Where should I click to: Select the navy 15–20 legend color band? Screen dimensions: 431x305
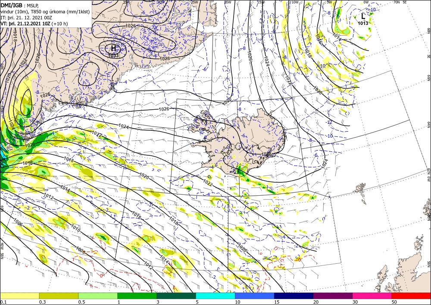pos(294,296)
